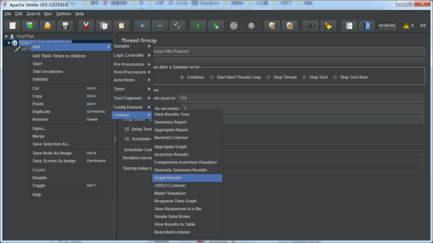Select the Stop Thread radio button
Viewport: 433px width, 243px height.
click(x=268, y=77)
